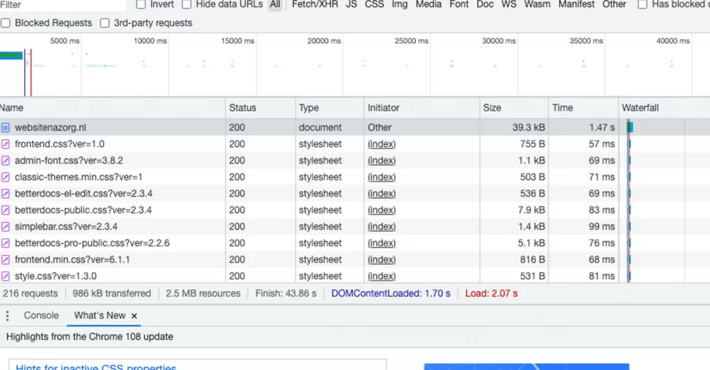Viewport: 710px width, 370px height.
Task: Click the stylesheet icon beside simplebar.css?ver=2.3.4
Action: point(5,227)
